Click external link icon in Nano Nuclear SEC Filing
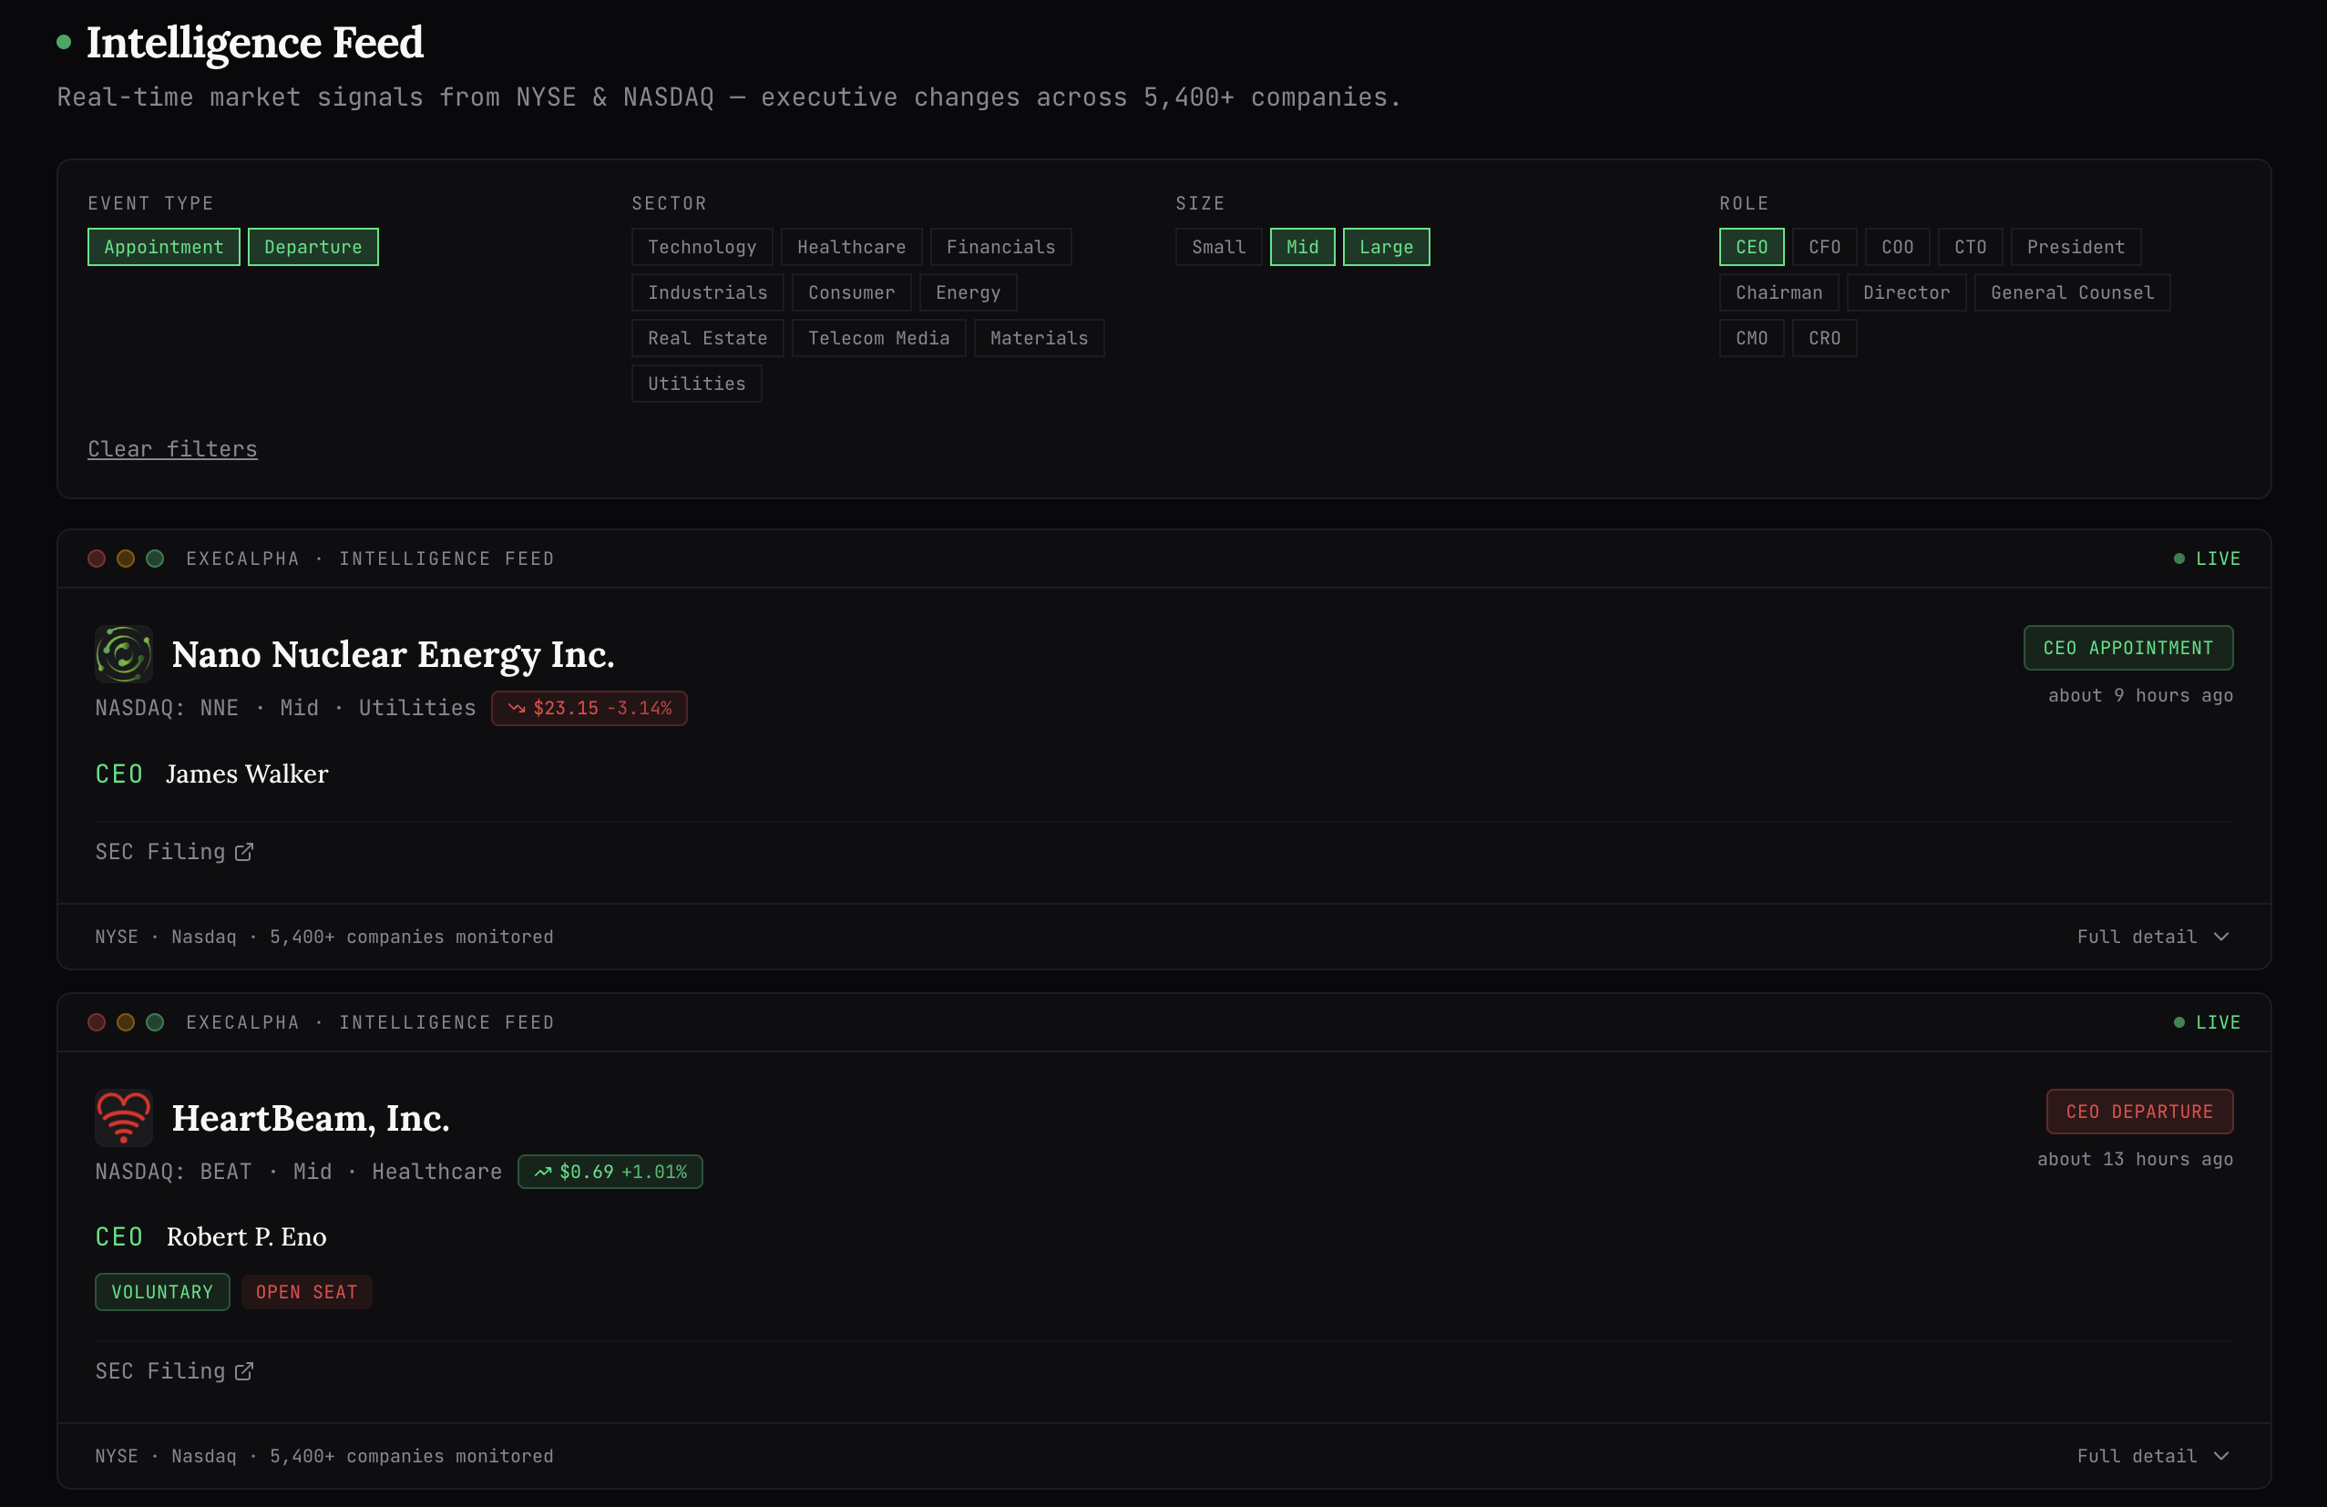Viewport: 2327px width, 1507px height. click(244, 852)
